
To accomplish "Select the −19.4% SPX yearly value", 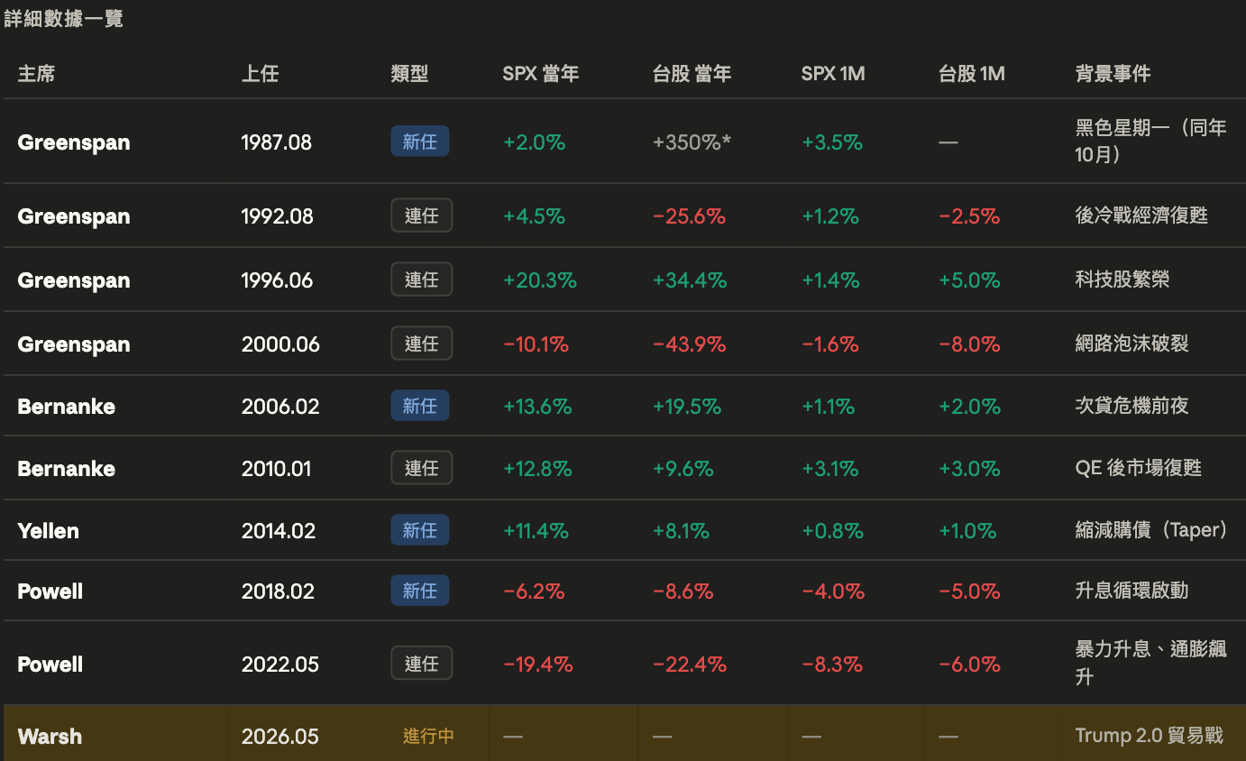I will pyautogui.click(x=537, y=665).
